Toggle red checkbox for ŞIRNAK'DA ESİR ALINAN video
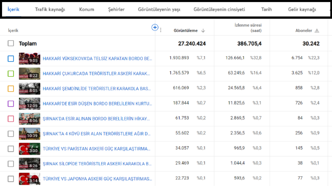 coord(11,119)
